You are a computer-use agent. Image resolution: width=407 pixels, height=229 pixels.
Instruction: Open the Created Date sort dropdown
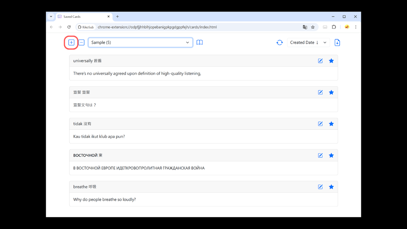(x=308, y=43)
